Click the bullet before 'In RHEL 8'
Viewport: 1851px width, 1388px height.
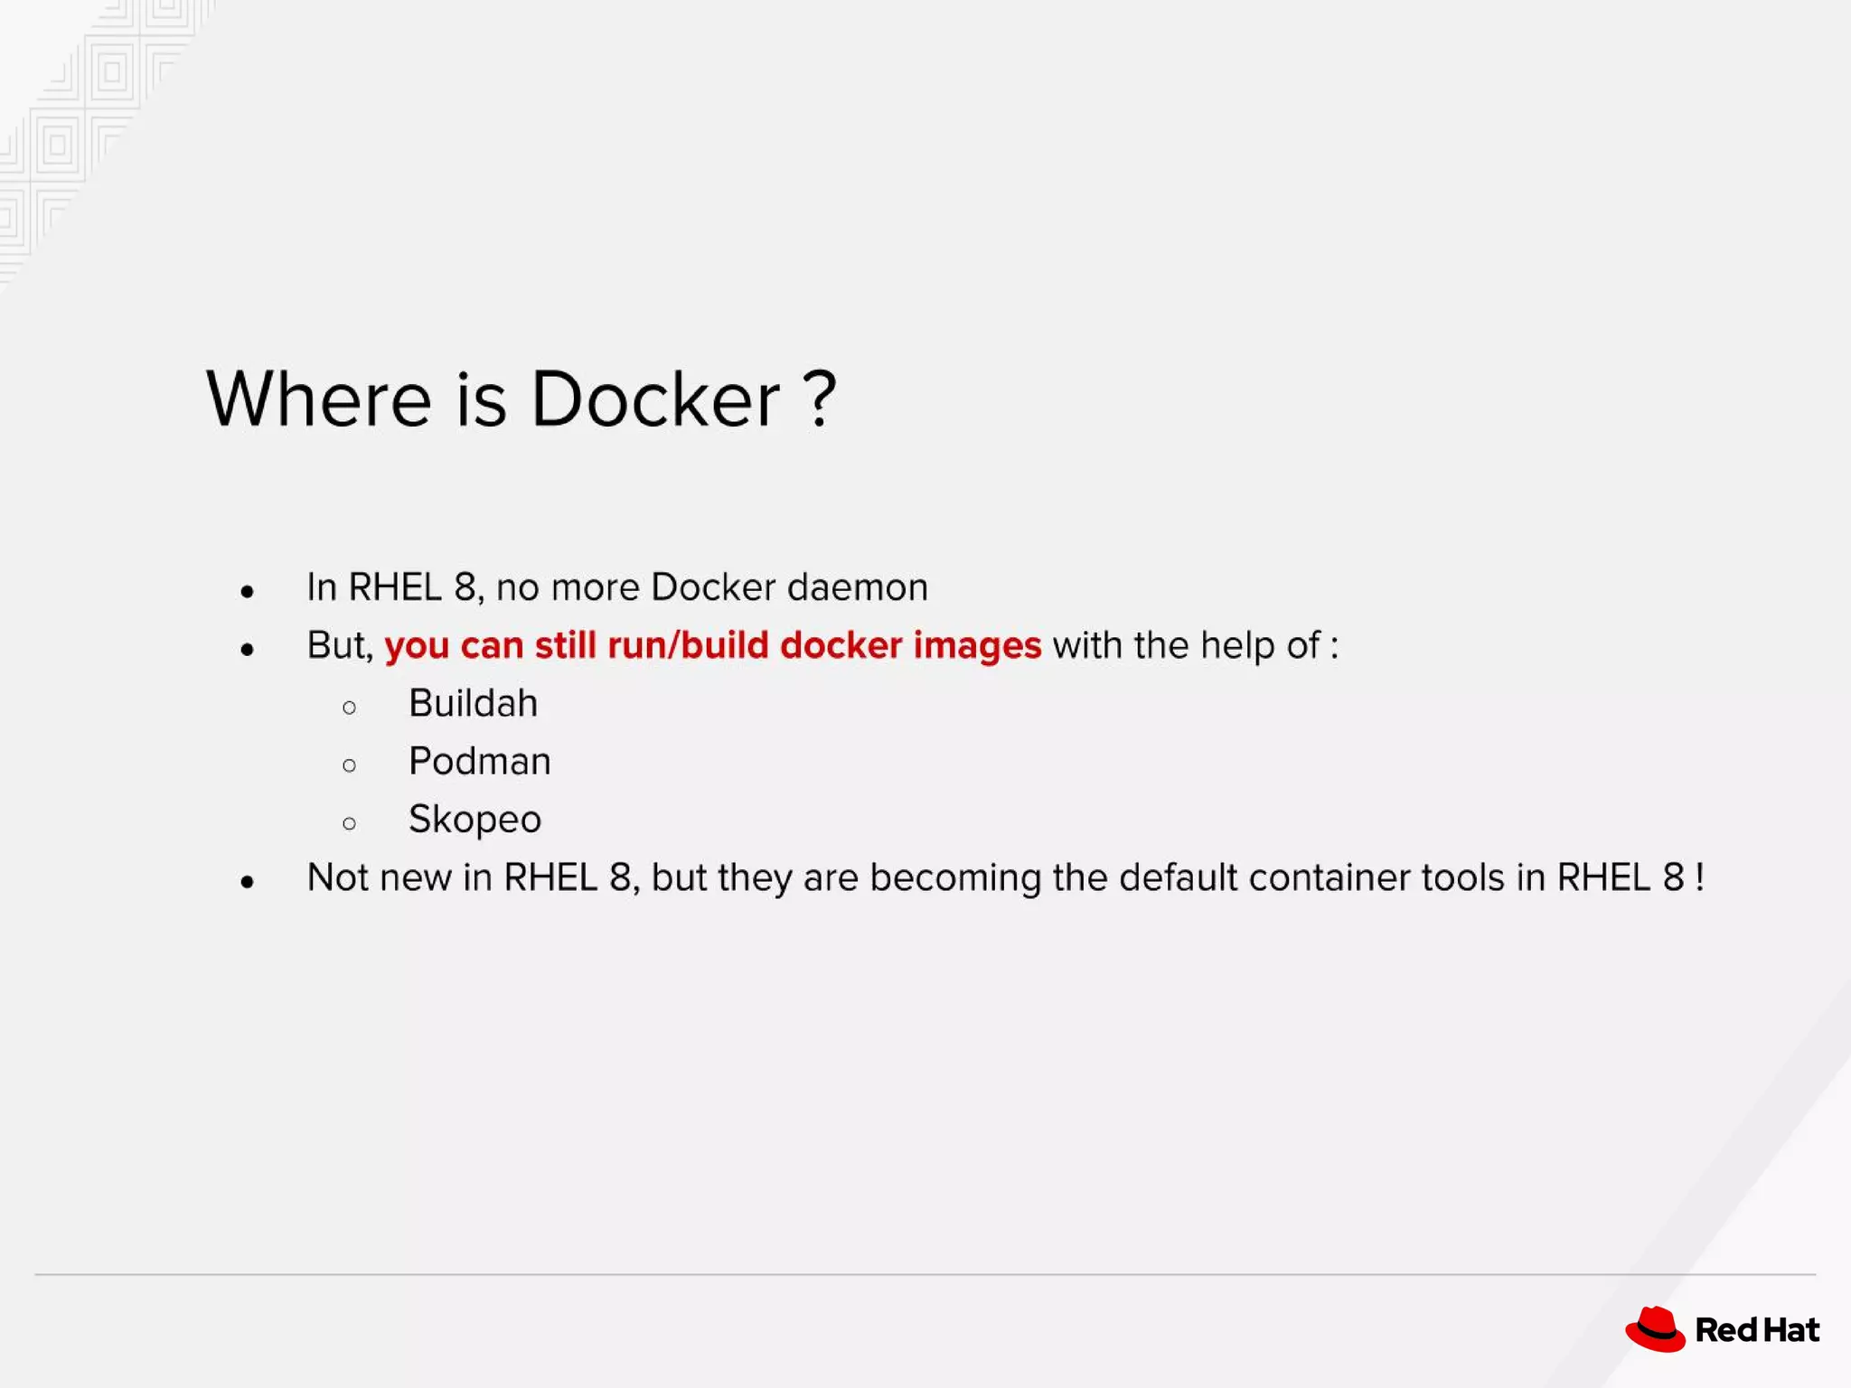(x=248, y=592)
